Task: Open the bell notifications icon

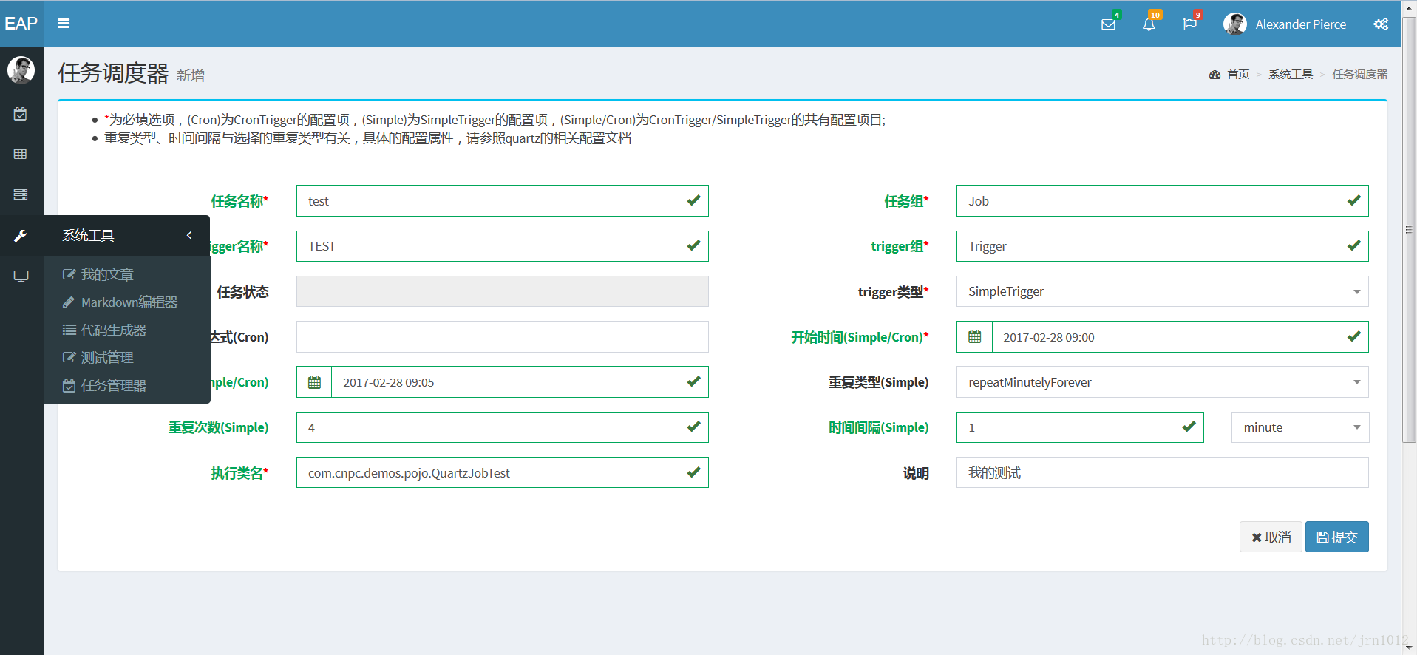Action: point(1149,24)
